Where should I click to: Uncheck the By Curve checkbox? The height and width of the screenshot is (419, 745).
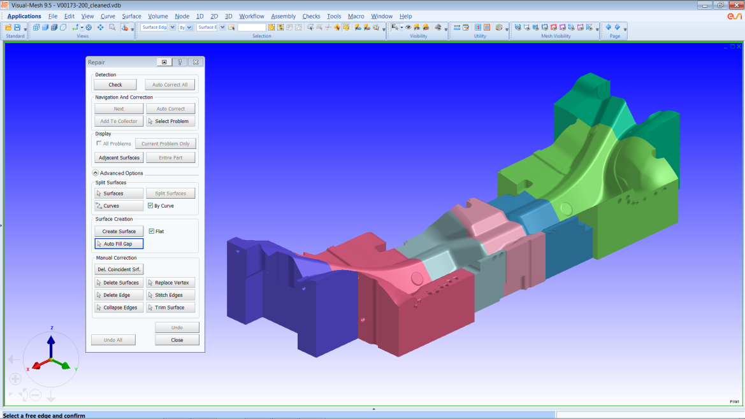150,206
